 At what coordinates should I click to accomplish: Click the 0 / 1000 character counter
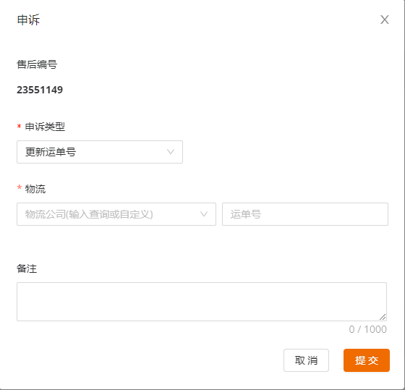[368, 329]
